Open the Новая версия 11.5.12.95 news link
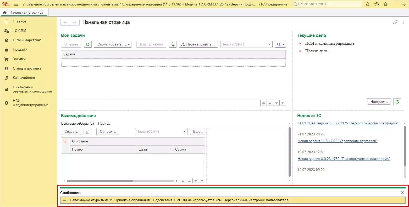409x207 pixels. [x=338, y=141]
